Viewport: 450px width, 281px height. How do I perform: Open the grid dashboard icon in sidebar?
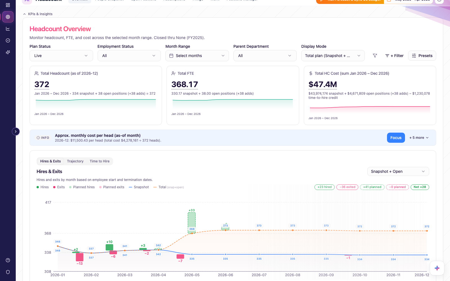coord(8,5)
